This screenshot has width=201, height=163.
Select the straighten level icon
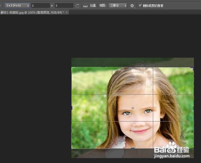(85, 6)
